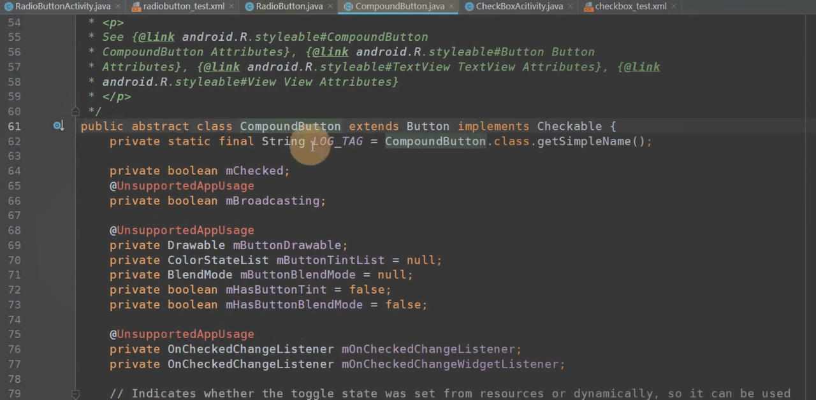Click the ColorStateList type on line 70
816x400 pixels.
[x=218, y=260]
